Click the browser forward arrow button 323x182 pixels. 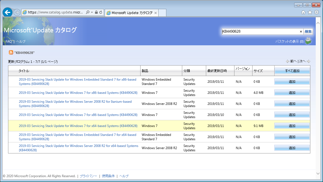(x=17, y=12)
